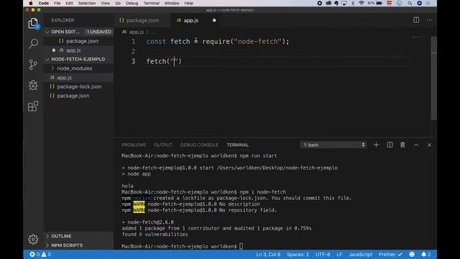Open the Explorer view in activity bar
This screenshot has width=460, height=259.
click(33, 23)
